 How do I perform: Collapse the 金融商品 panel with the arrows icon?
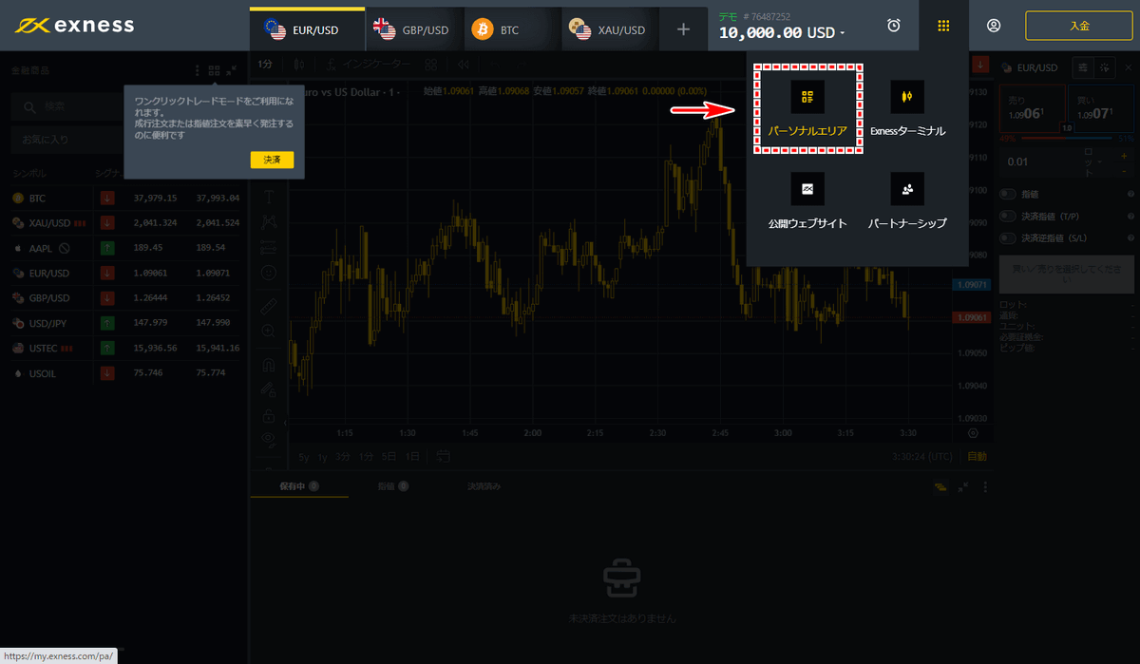click(232, 70)
